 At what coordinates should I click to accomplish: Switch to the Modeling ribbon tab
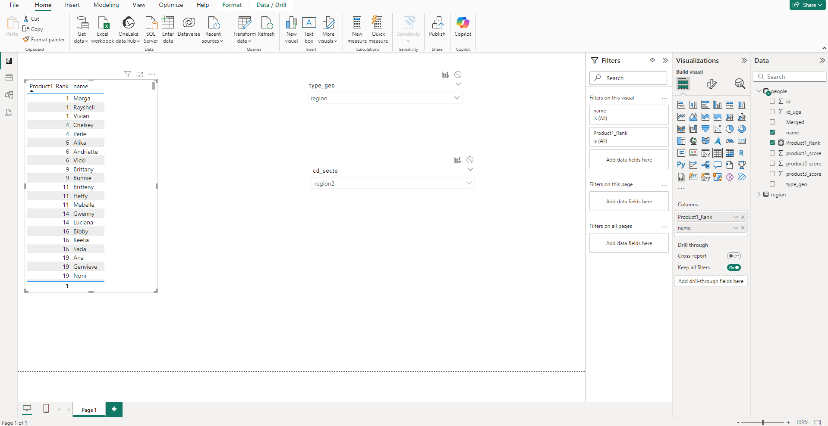point(106,5)
